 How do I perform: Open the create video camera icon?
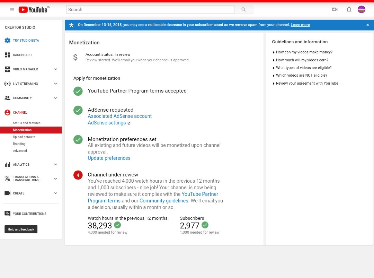click(335, 10)
